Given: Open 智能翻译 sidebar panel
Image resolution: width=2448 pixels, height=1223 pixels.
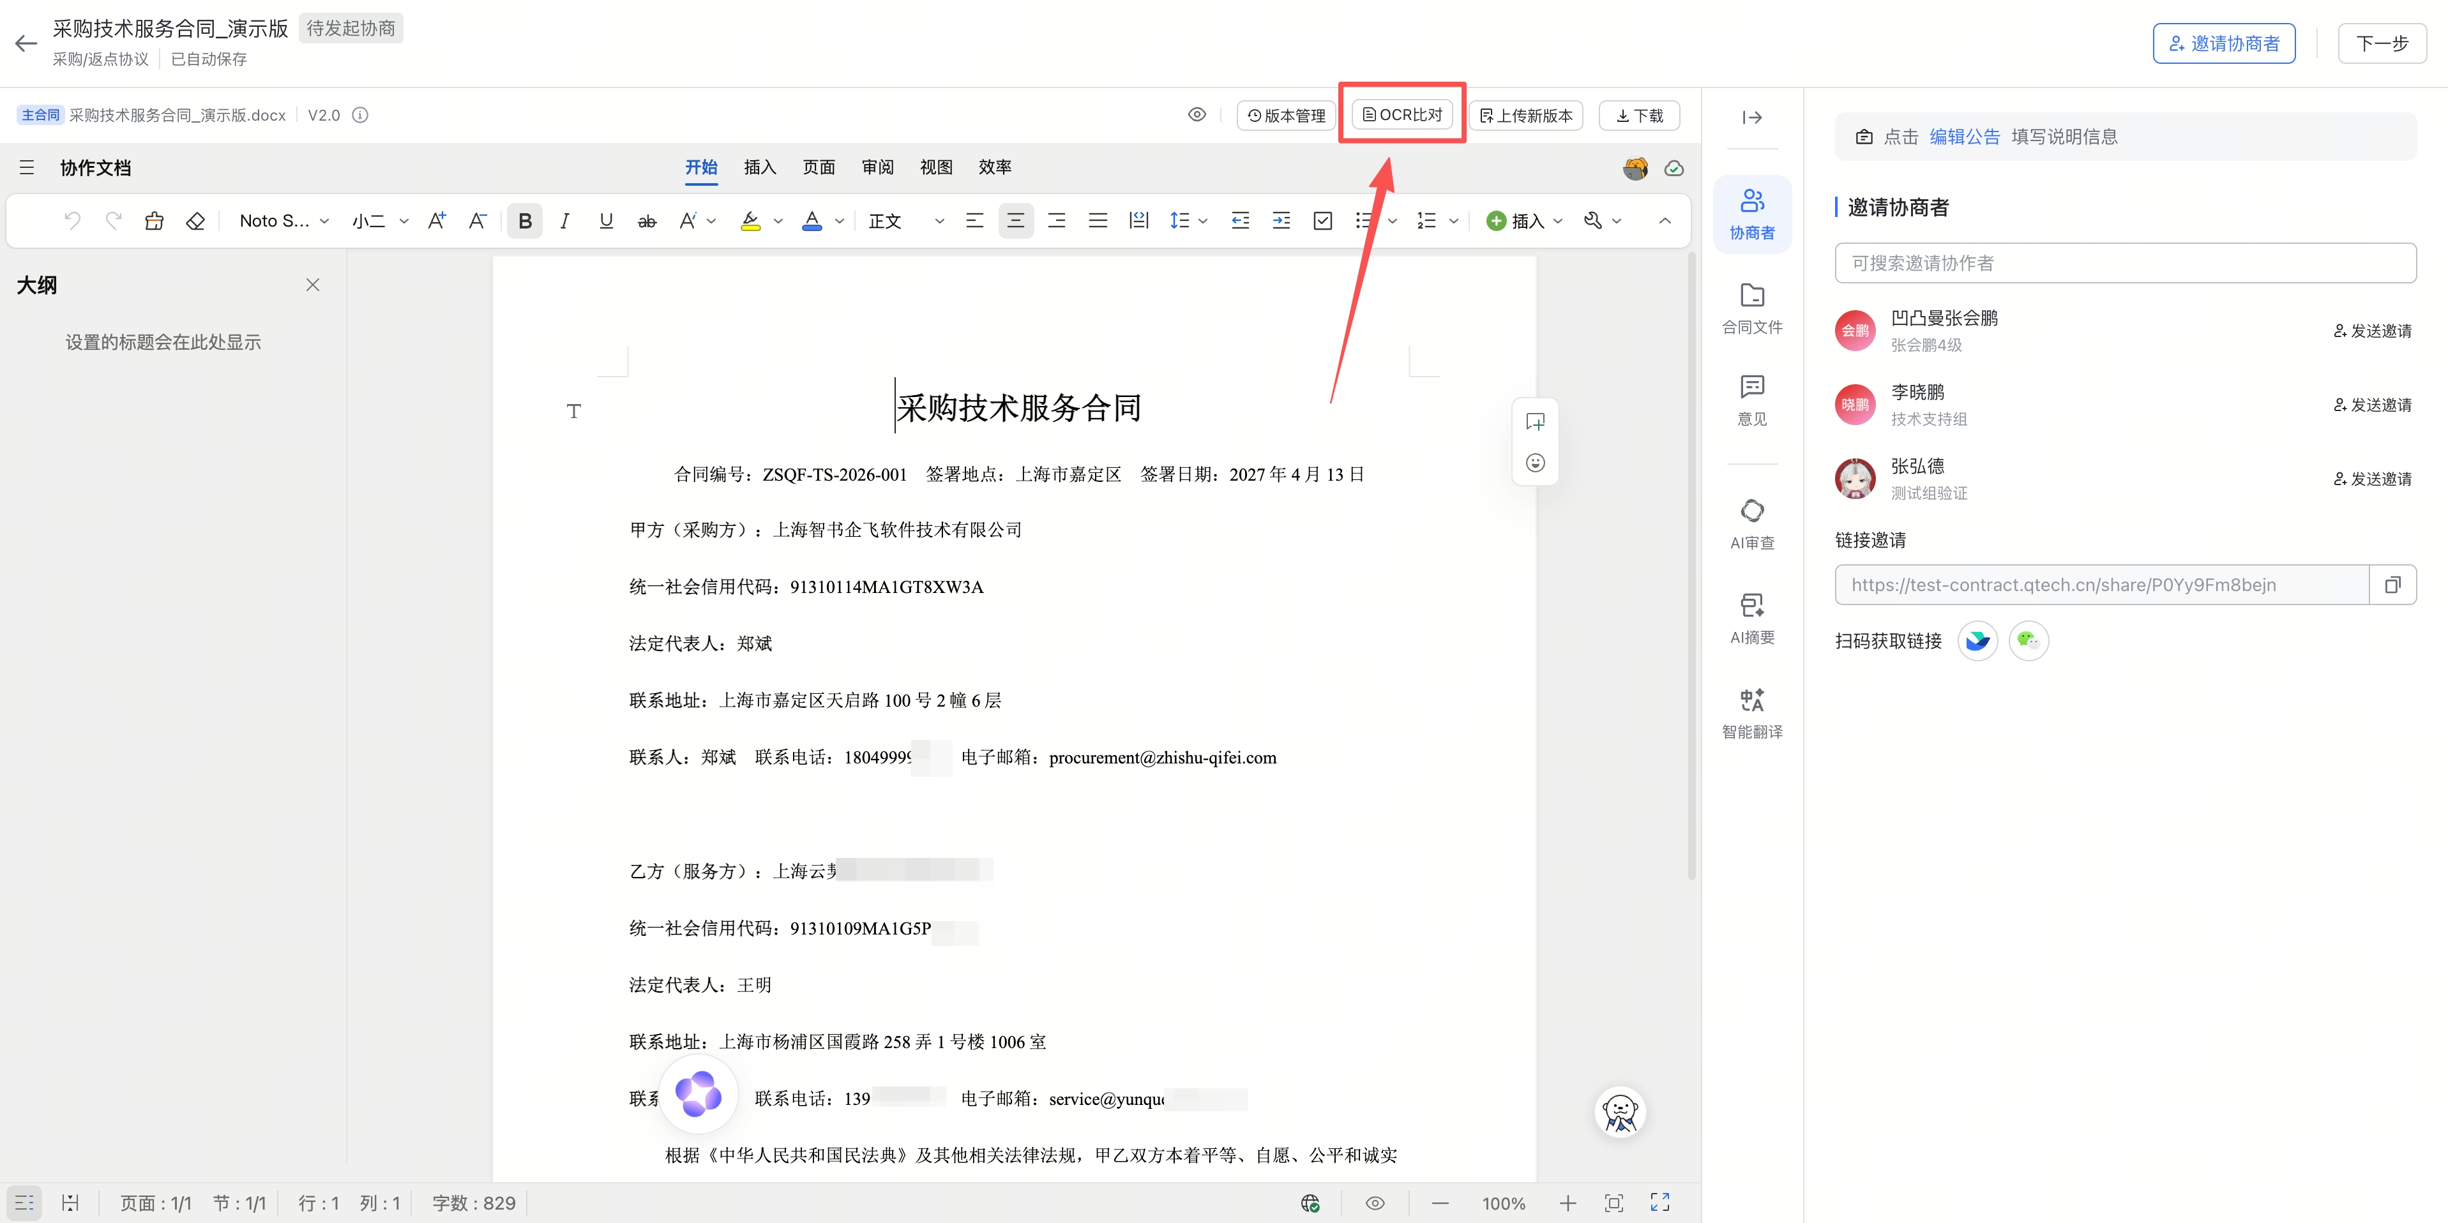Looking at the screenshot, I should [x=1753, y=714].
